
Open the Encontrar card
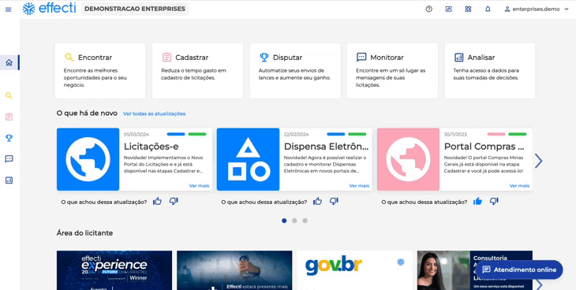[x=100, y=71]
